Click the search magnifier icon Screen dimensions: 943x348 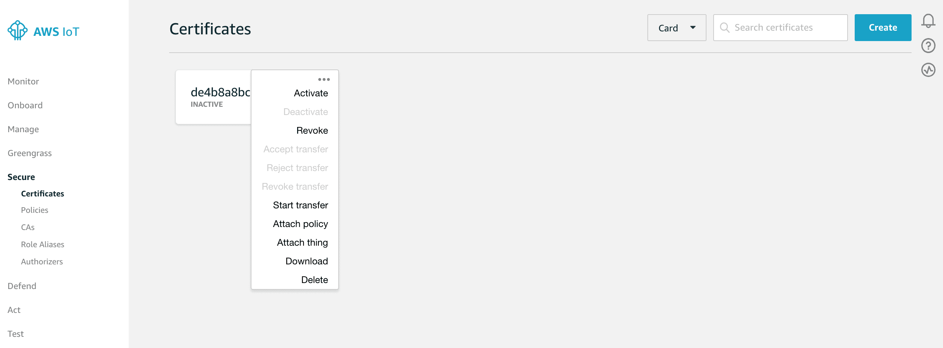tap(724, 28)
